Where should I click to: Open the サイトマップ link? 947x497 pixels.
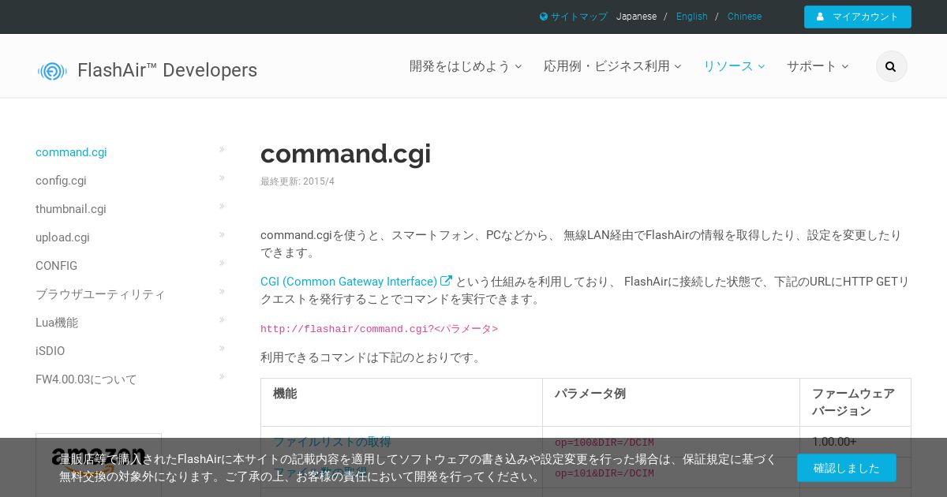(579, 17)
